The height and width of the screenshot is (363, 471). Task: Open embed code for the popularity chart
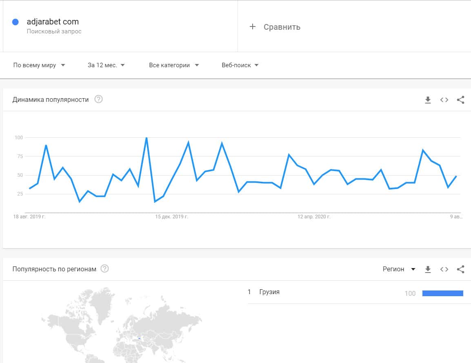coord(444,100)
